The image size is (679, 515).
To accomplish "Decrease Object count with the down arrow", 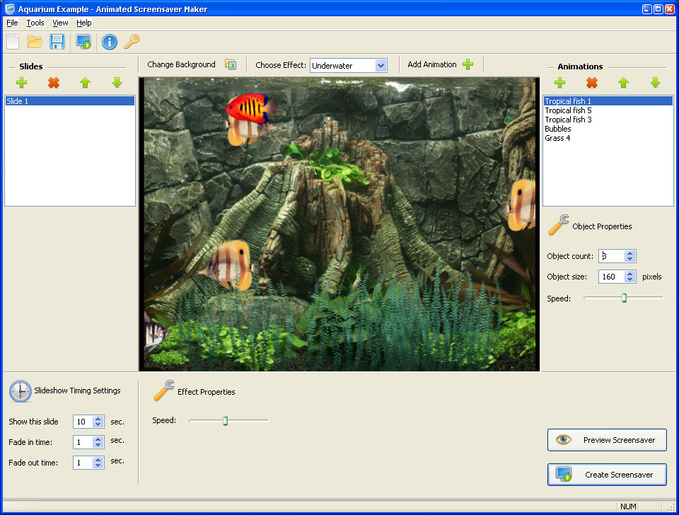I will [x=630, y=259].
